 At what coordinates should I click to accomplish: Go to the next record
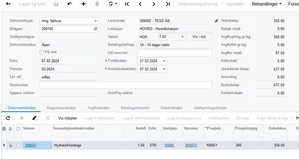pyautogui.click(x=154, y=4)
